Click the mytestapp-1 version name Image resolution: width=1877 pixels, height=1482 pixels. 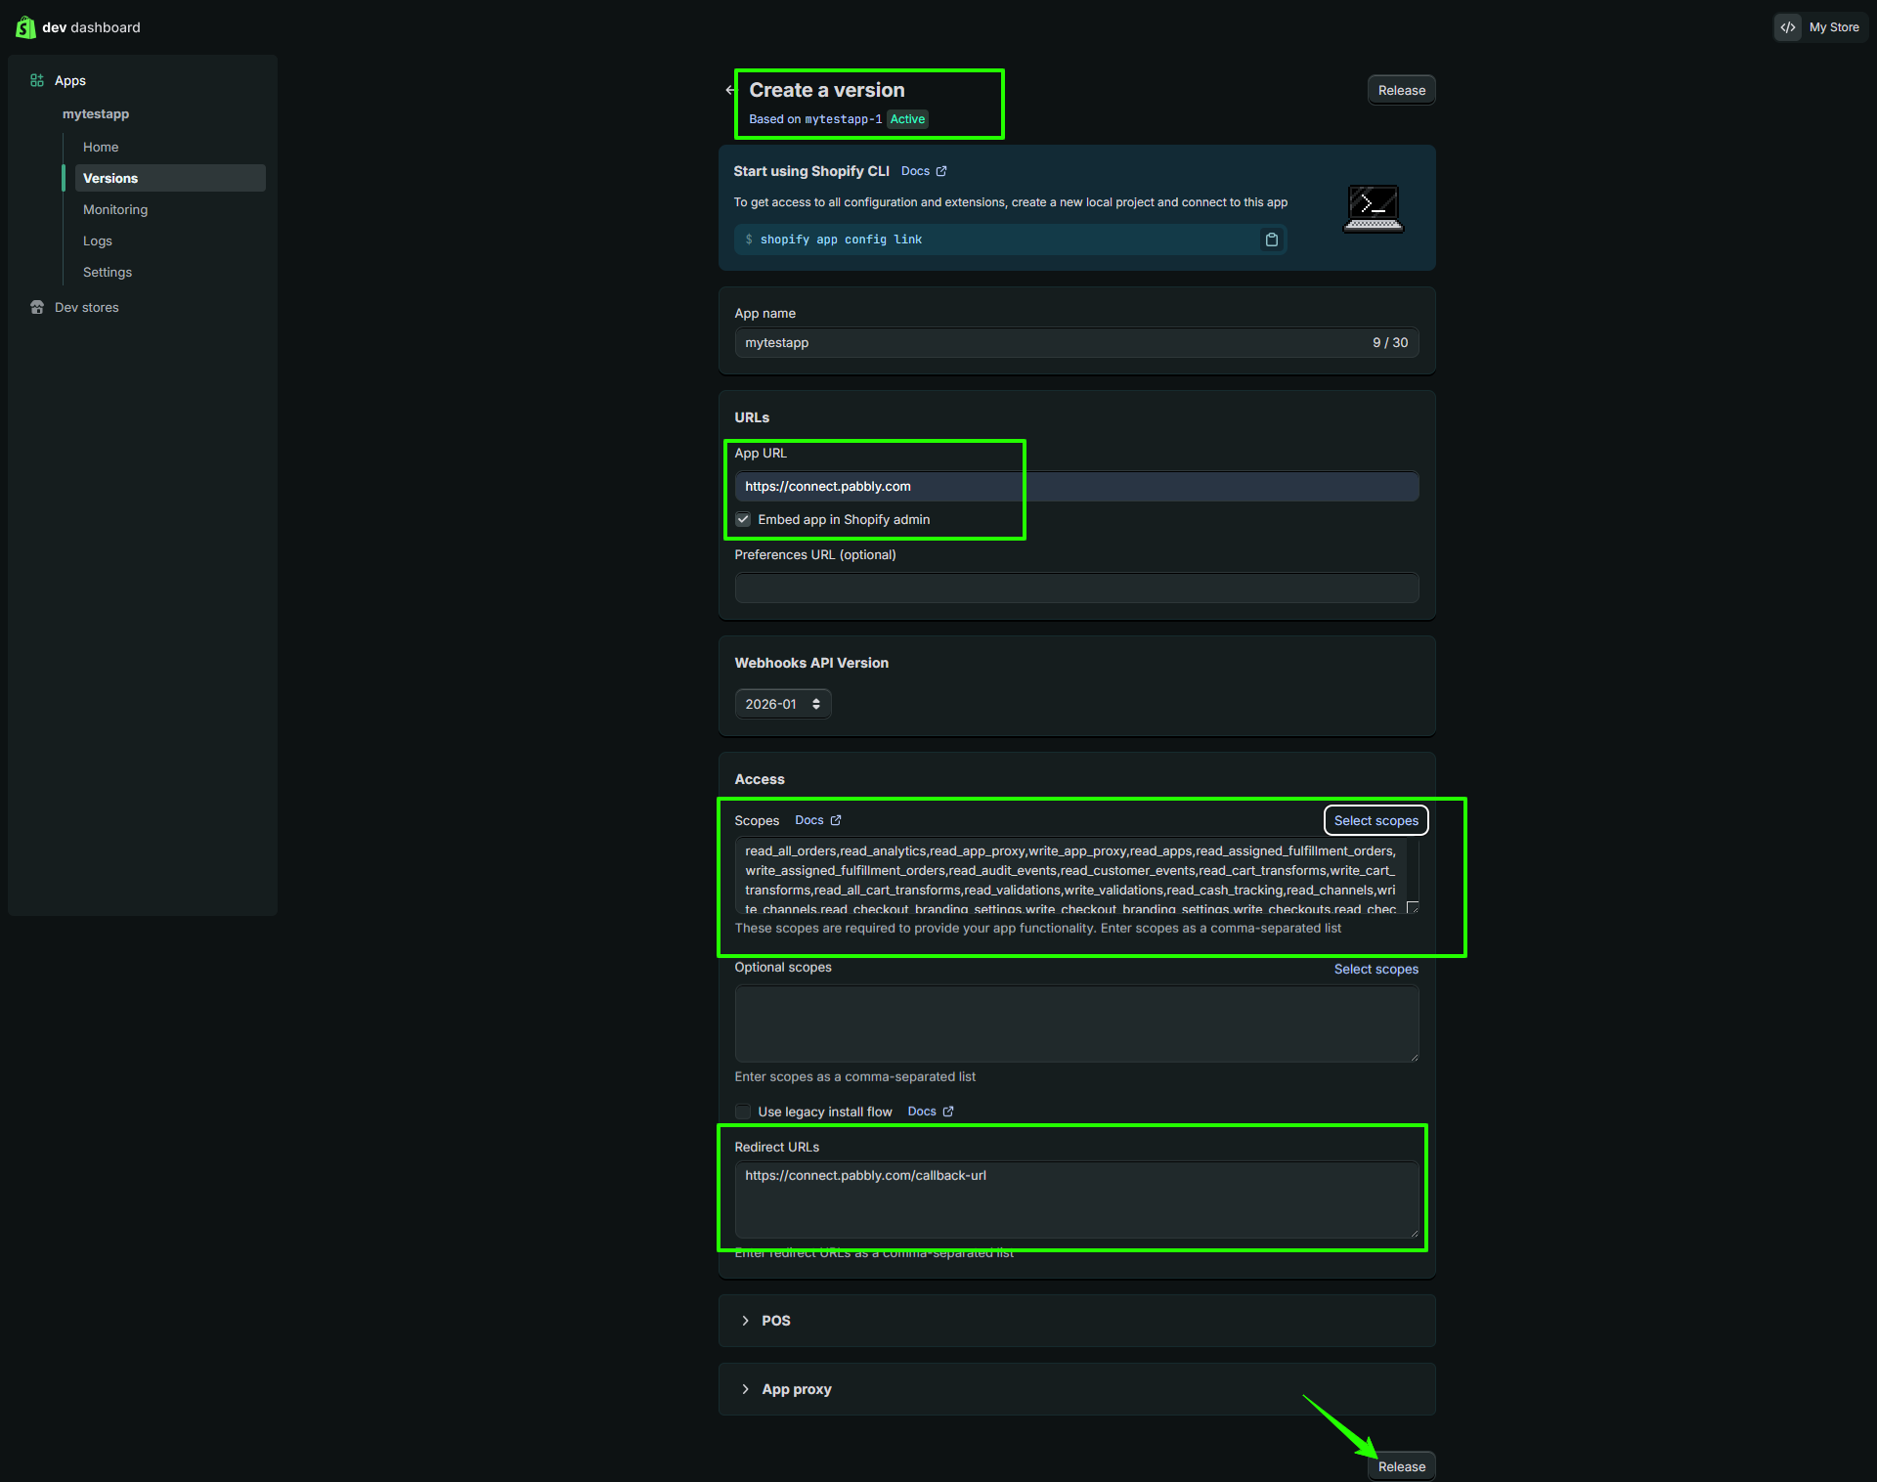[844, 119]
